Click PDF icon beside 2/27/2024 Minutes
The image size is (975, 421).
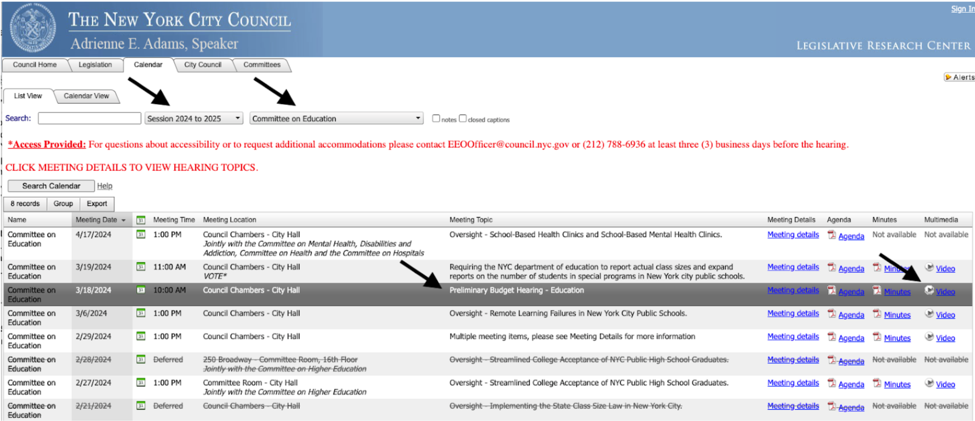point(877,383)
